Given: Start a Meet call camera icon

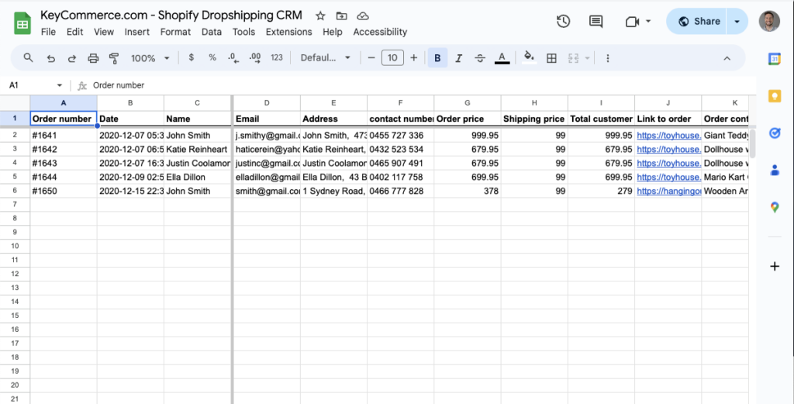Looking at the screenshot, I should pos(632,22).
